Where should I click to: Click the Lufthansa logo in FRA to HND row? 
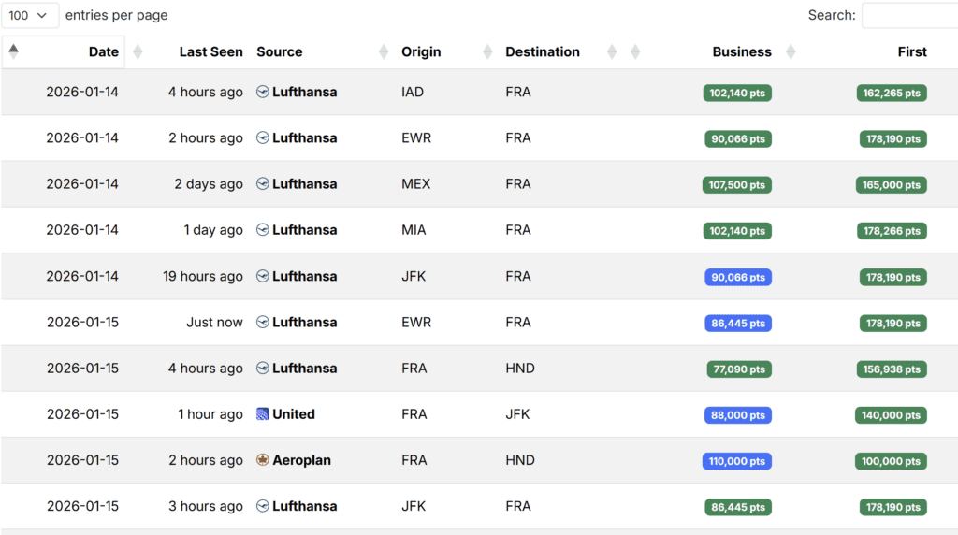coord(263,368)
